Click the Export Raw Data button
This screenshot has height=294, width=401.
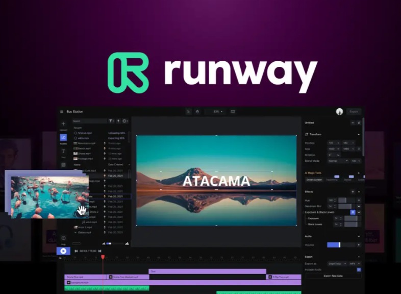click(333, 276)
